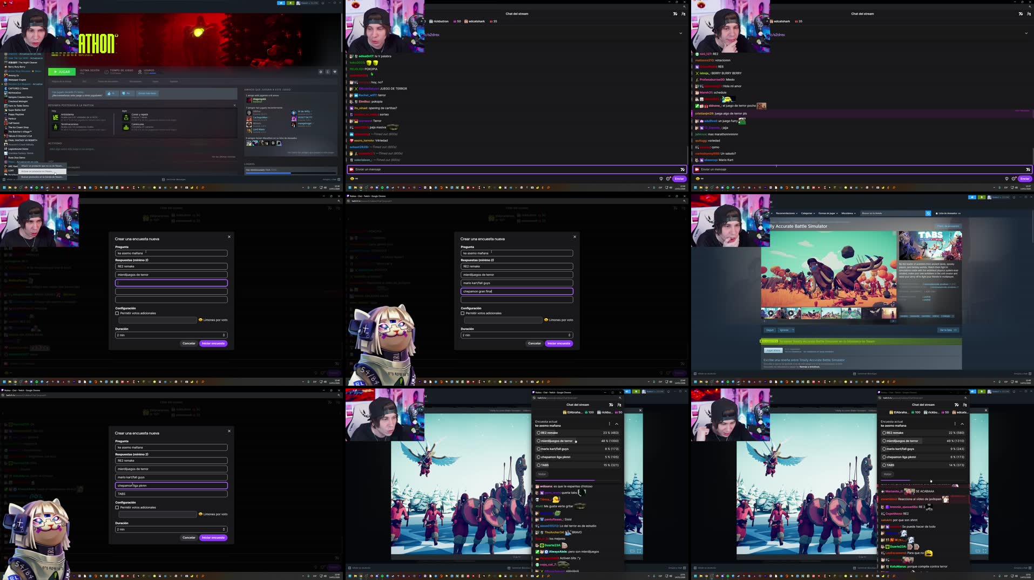Click the Bits cheer icon next to chat input
Viewport: 1034px width, 580px height.
click(x=661, y=179)
